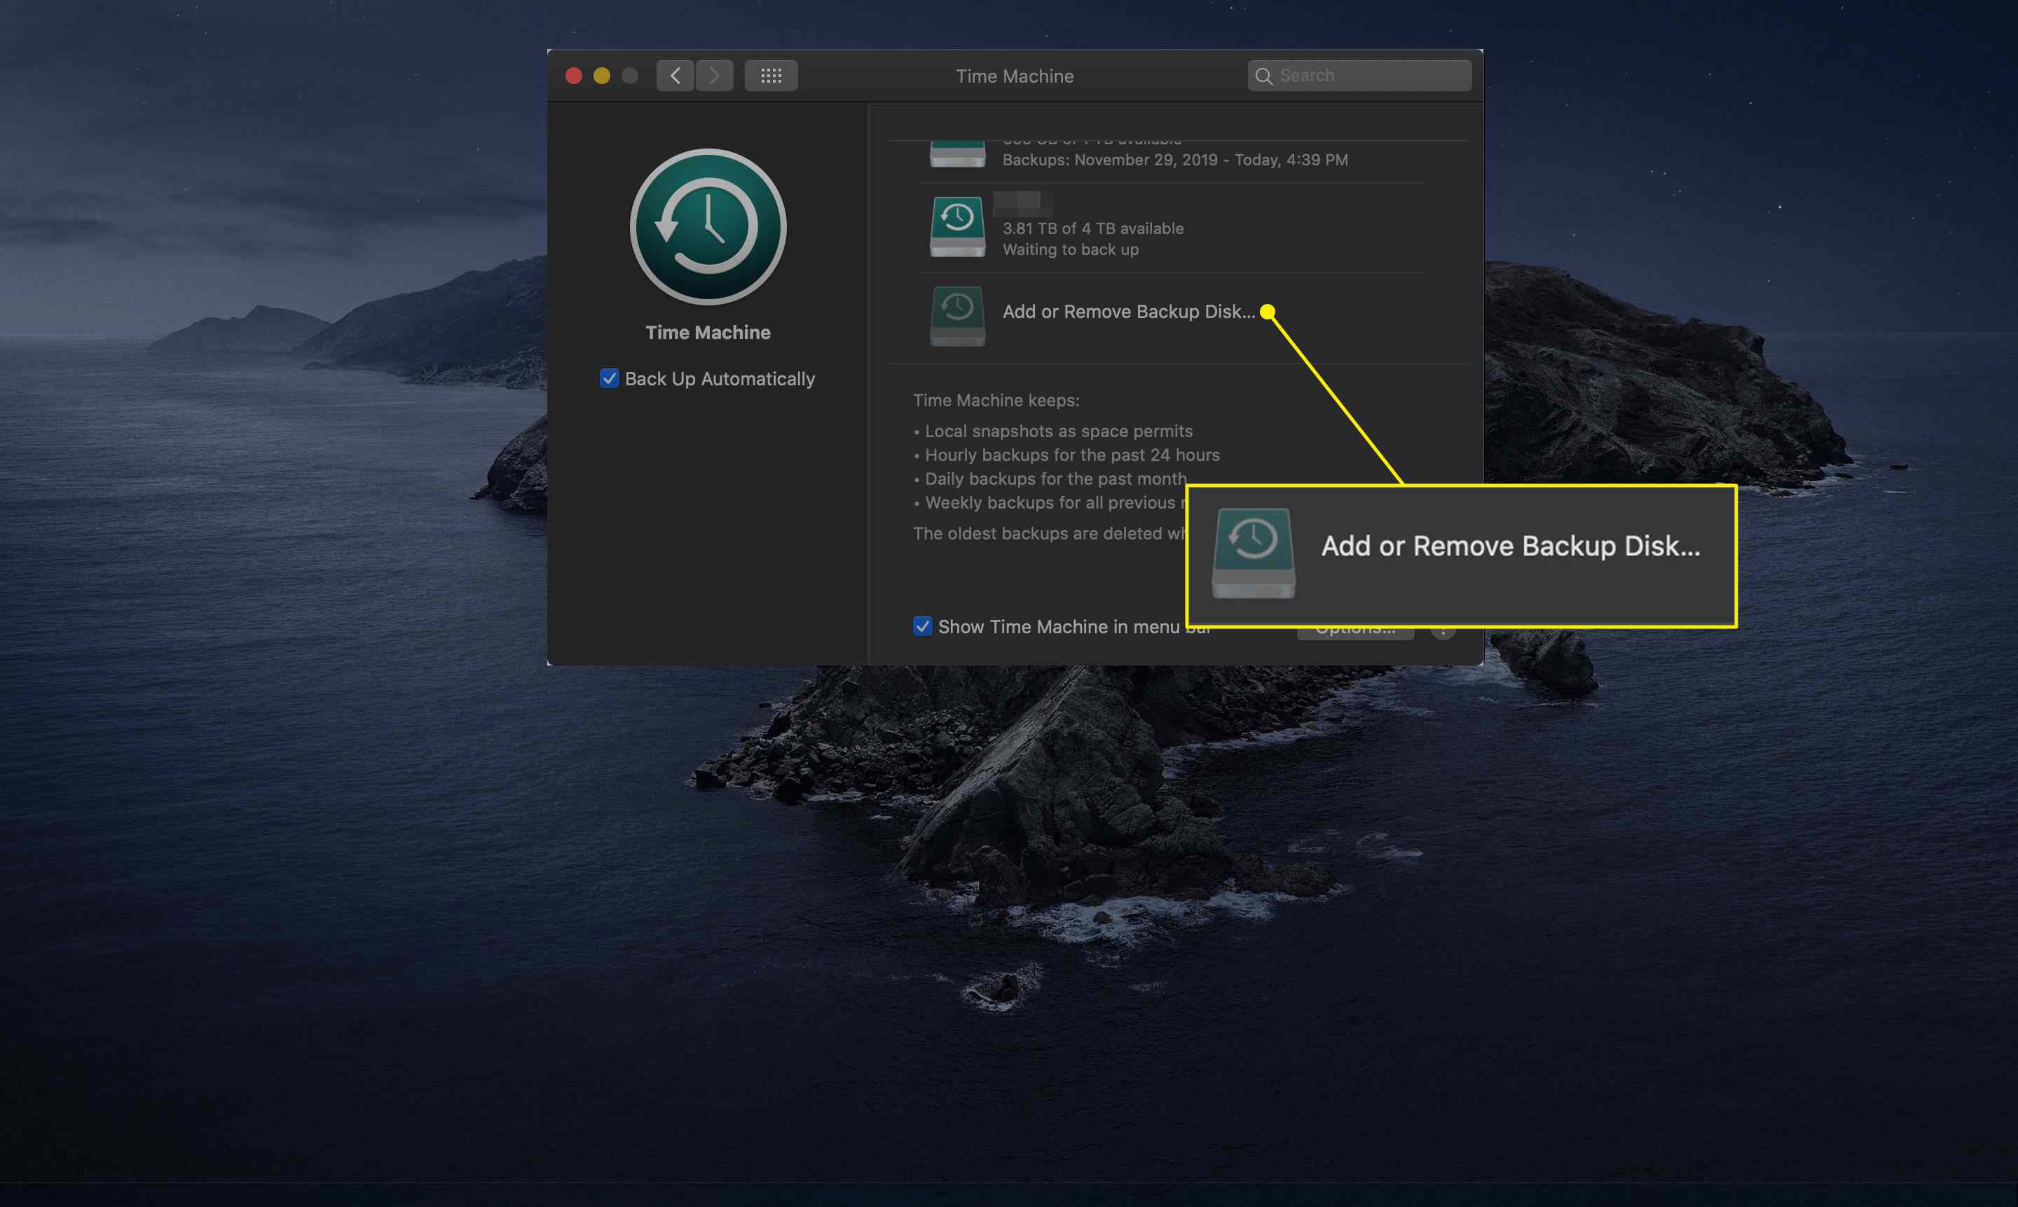Click the dimmed Add or Remove disk icon
The height and width of the screenshot is (1207, 2018).
(x=957, y=317)
